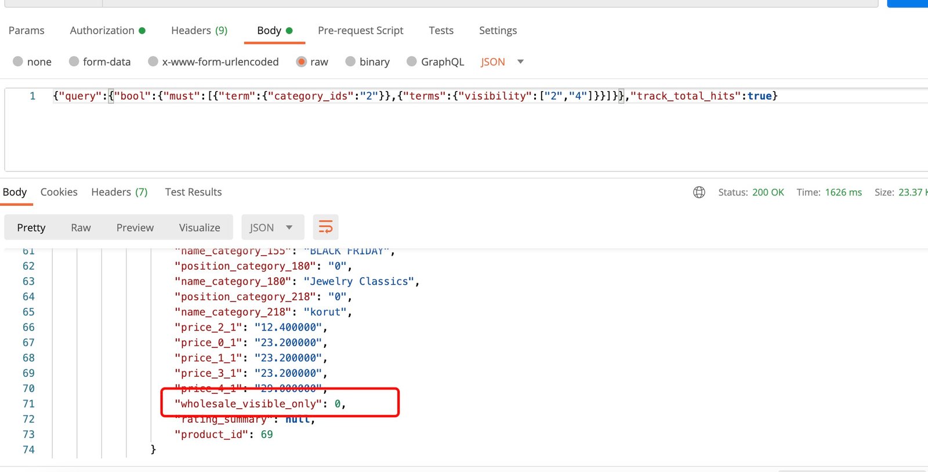The image size is (928, 472).
Task: Select x-www-form-urlencoded body type
Action: point(153,61)
